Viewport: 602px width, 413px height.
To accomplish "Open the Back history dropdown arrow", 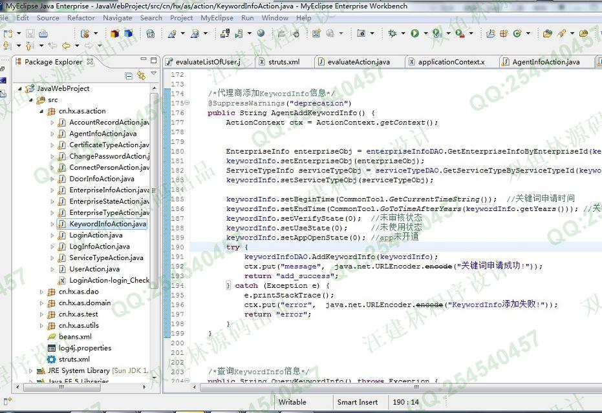I will pos(77,46).
